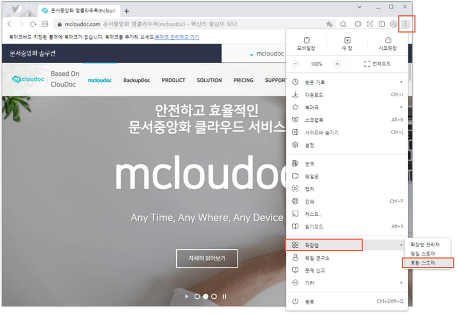The height and width of the screenshot is (314, 457).
Task: Reload the page with the refresh icon
Action: pos(33,24)
